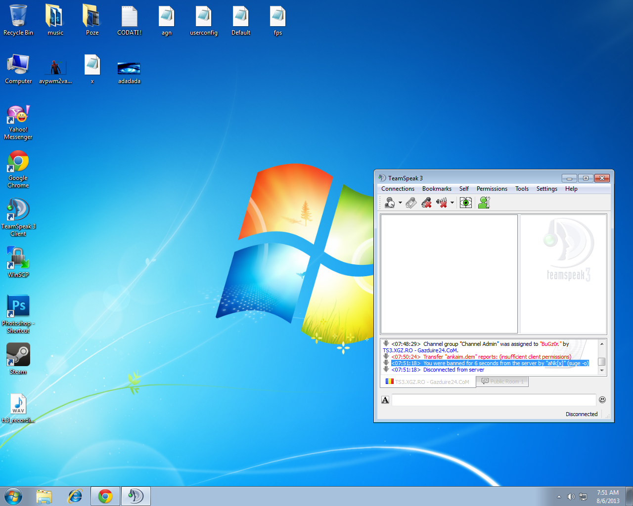The height and width of the screenshot is (506, 633).
Task: Open the Permissions menu
Action: point(492,189)
